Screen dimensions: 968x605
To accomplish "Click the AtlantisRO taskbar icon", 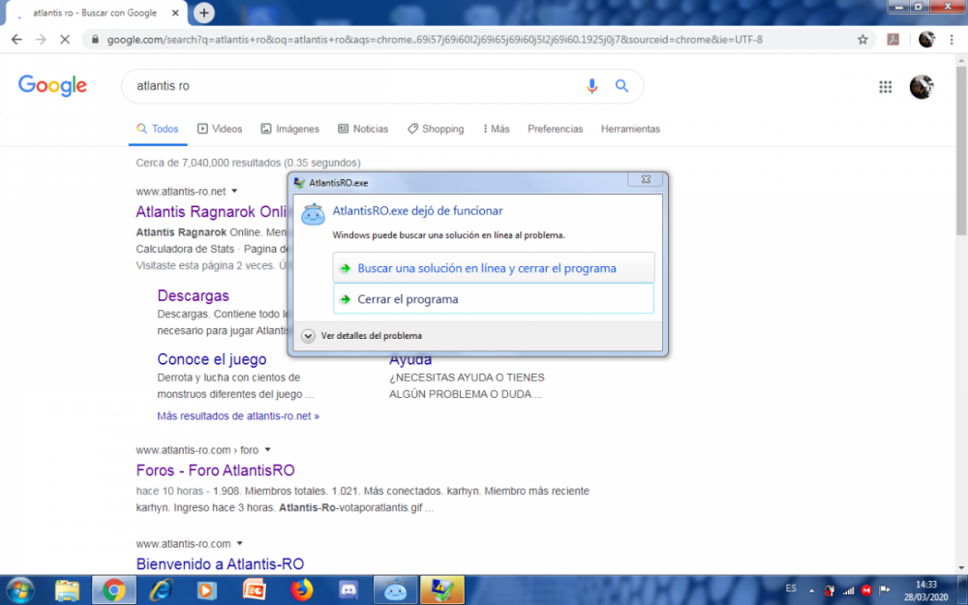I will coord(396,590).
